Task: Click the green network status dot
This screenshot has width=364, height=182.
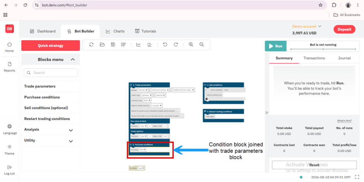Action: [301, 177]
